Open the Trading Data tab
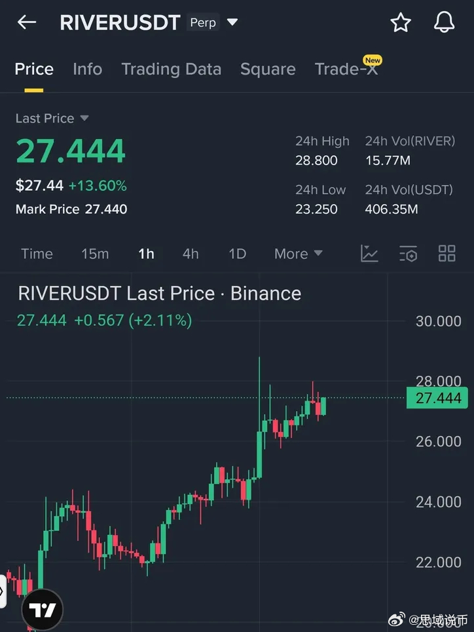The height and width of the screenshot is (632, 474). click(x=172, y=69)
